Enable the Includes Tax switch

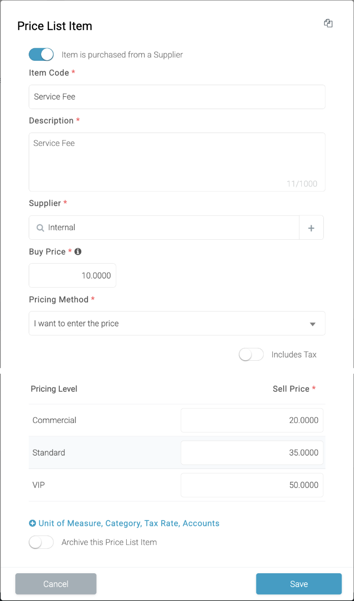(x=251, y=355)
